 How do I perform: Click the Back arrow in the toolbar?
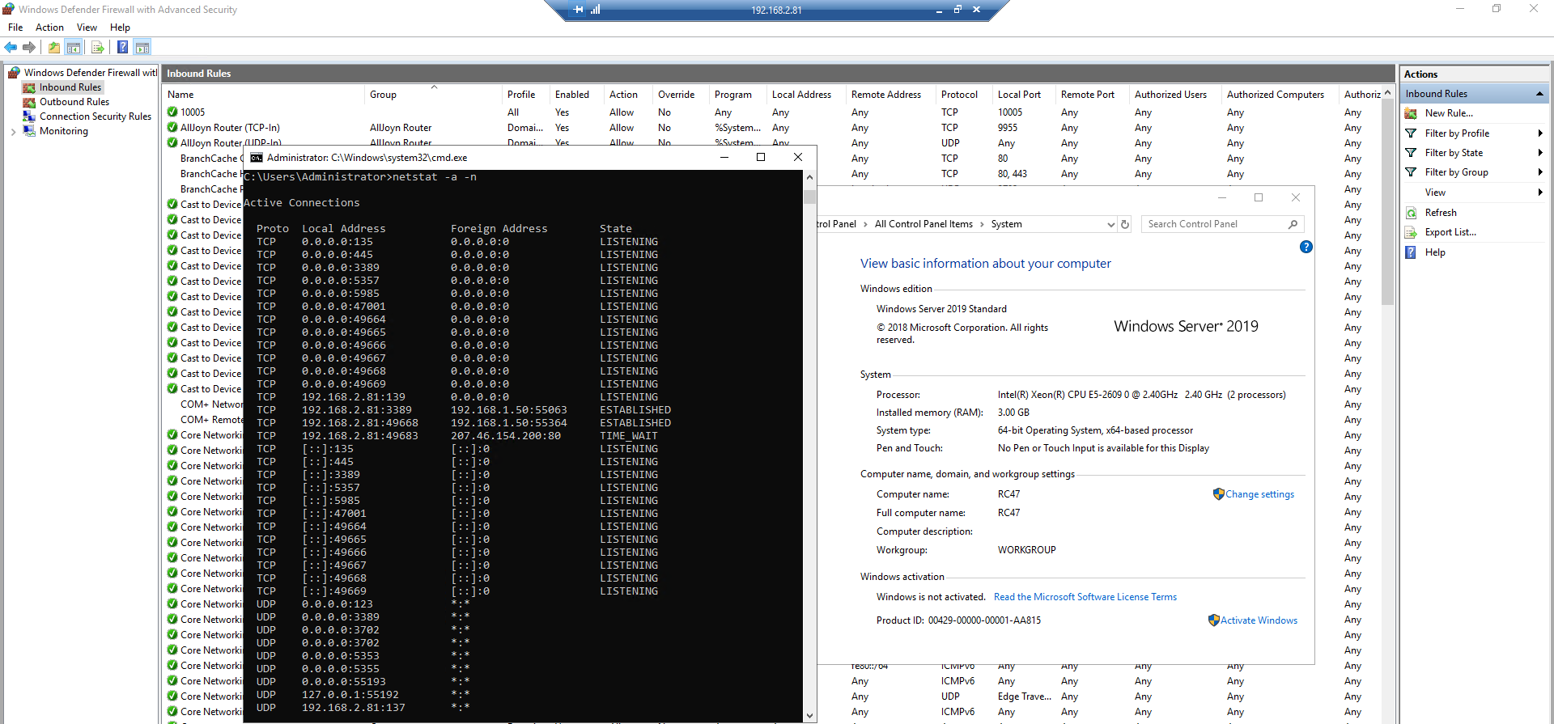[x=11, y=47]
